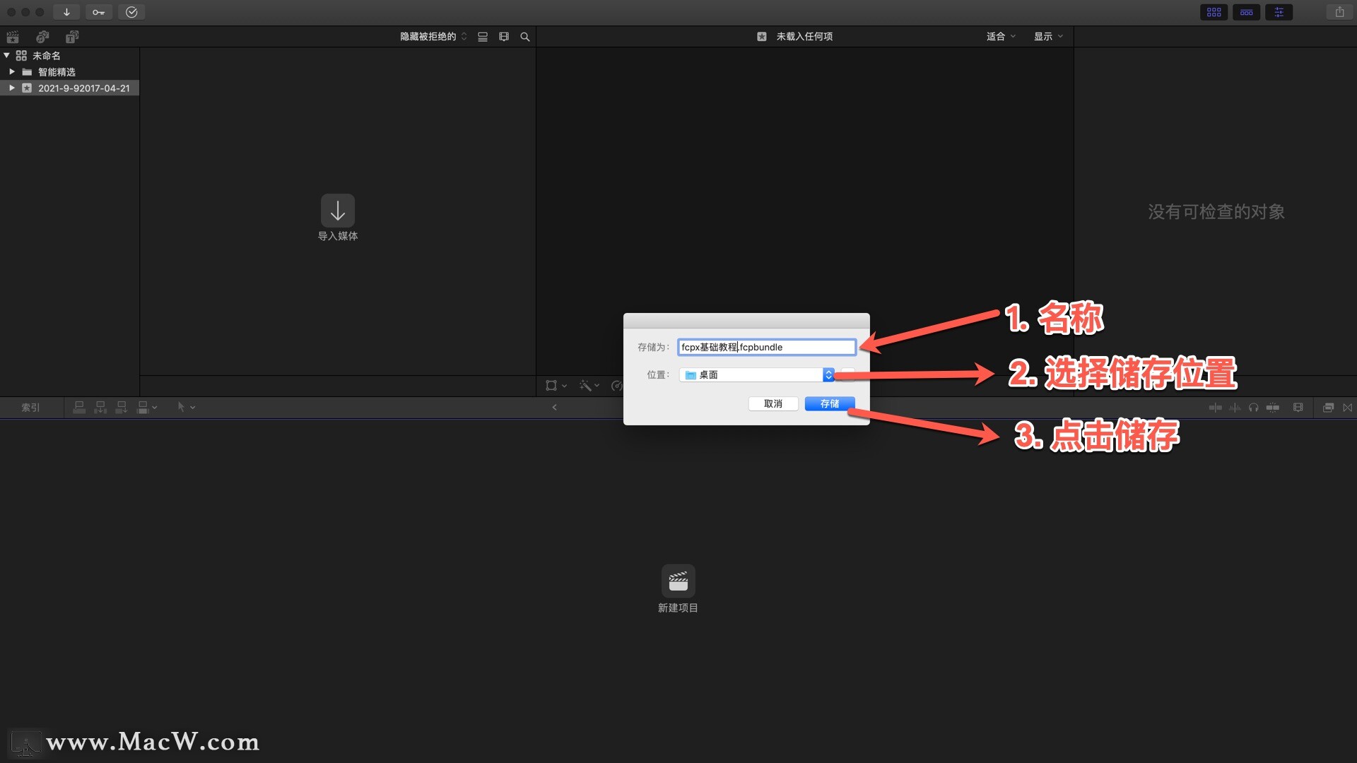The image size is (1357, 763).
Task: Open the Background Tasks checkmark icon
Action: pos(131,12)
